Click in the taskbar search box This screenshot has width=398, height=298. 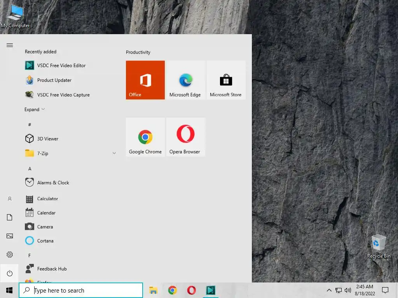point(81,290)
